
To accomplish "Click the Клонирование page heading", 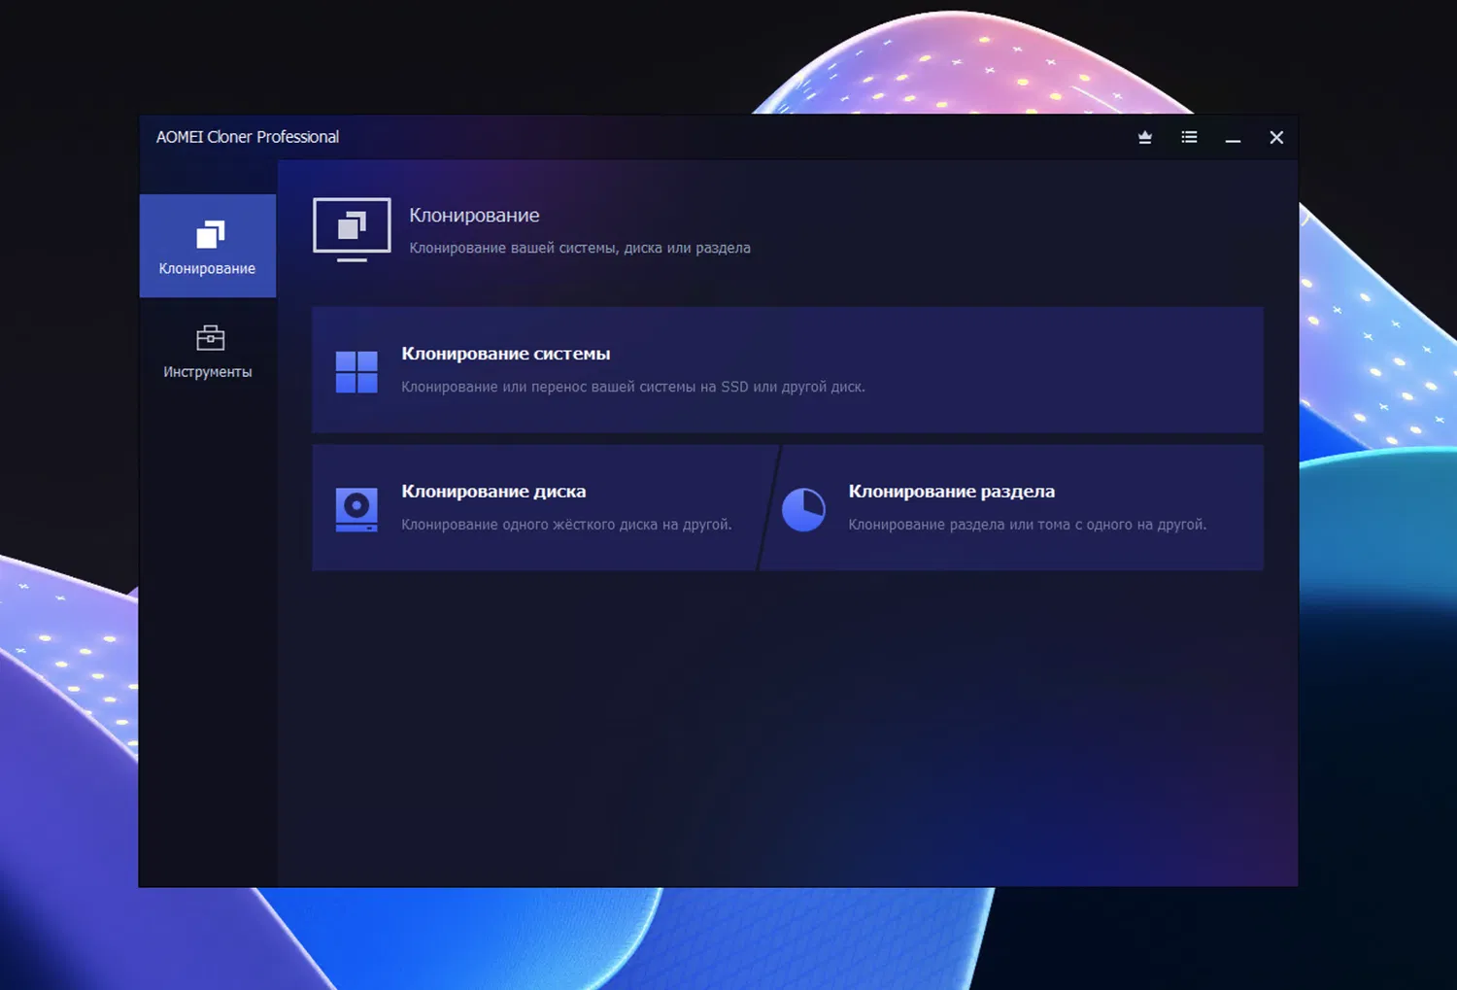I will [x=474, y=216].
